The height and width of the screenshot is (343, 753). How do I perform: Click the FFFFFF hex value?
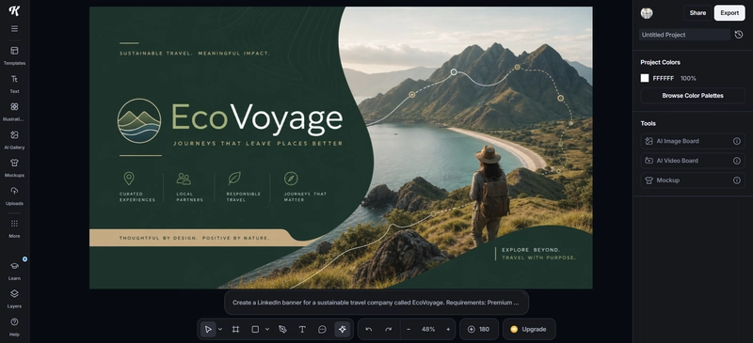click(664, 78)
